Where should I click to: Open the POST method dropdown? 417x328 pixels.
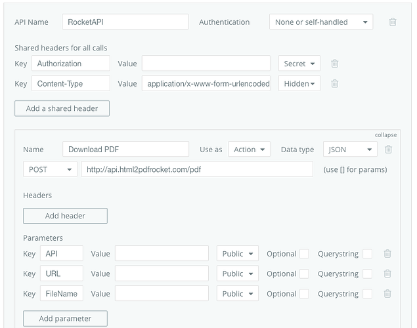point(50,169)
